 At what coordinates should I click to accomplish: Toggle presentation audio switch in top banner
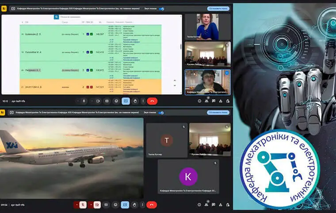coord(161,8)
